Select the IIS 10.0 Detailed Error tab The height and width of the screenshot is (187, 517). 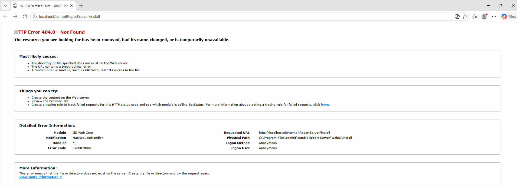(x=41, y=6)
